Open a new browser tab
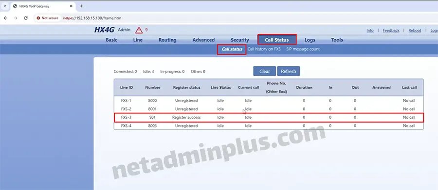 coord(81,6)
